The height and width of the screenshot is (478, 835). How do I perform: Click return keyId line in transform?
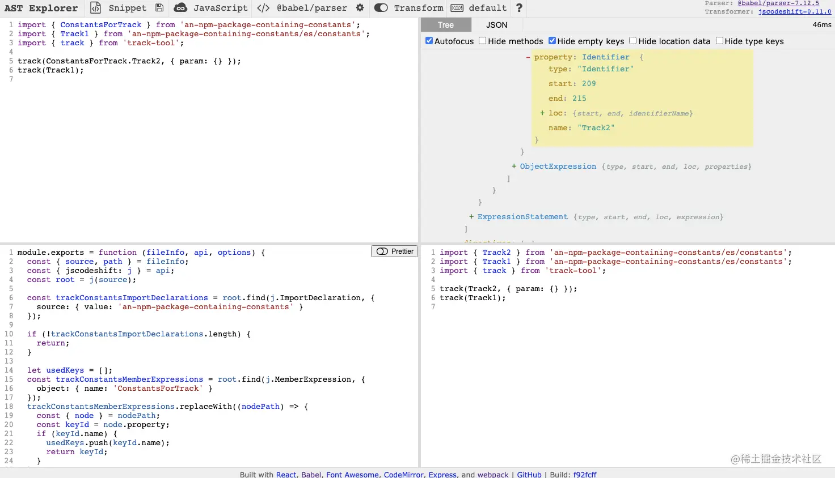pos(77,452)
